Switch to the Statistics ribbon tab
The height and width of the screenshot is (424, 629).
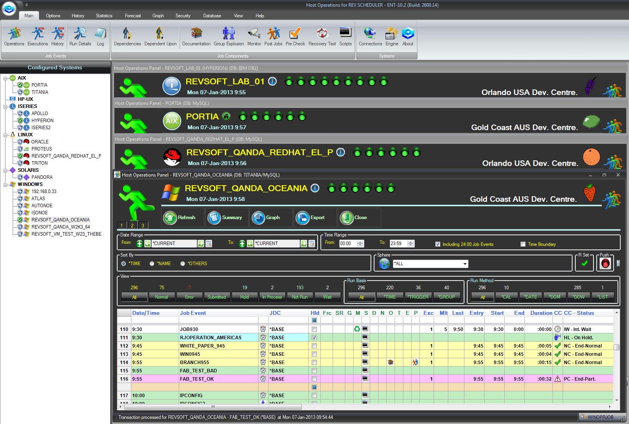pyautogui.click(x=104, y=16)
